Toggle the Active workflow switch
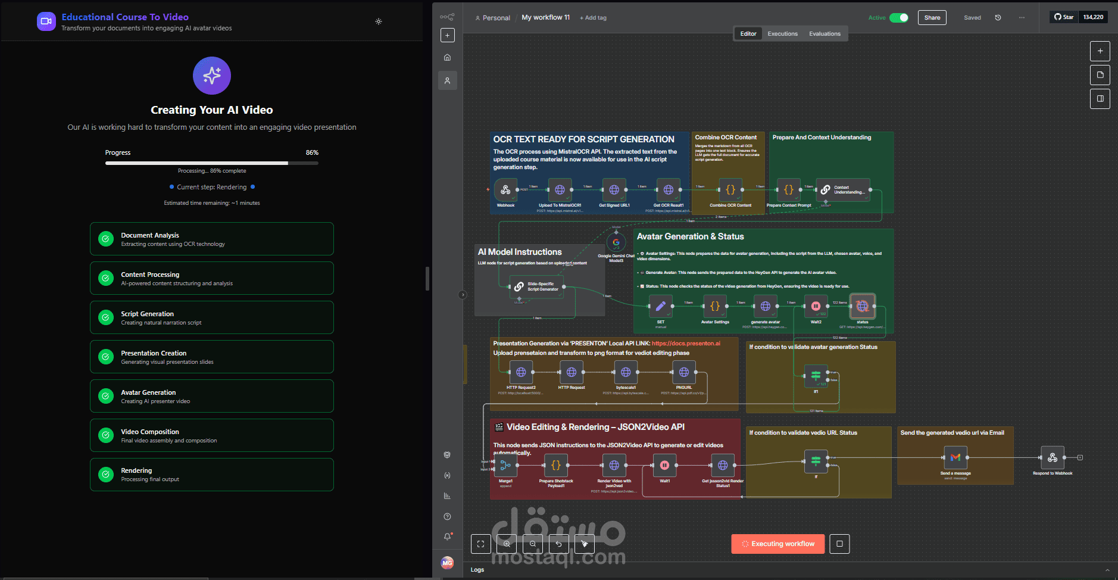Image resolution: width=1118 pixels, height=580 pixels. click(899, 18)
